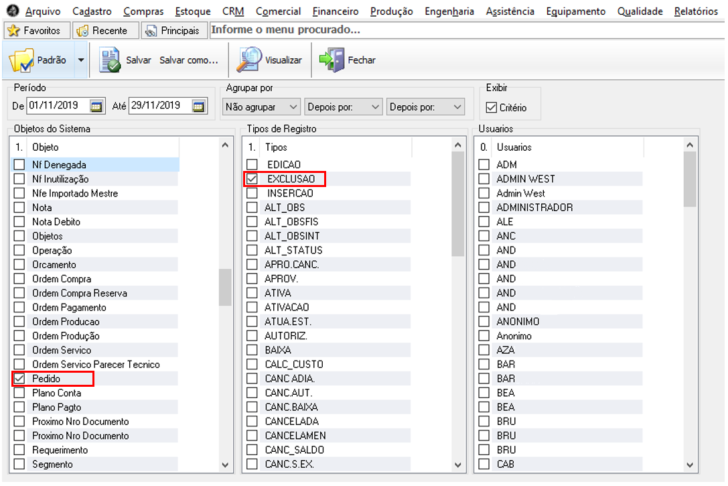Image resolution: width=728 pixels, height=486 pixels.
Task: Click the application logo icon before Arquivo
Action: pyautogui.click(x=12, y=10)
